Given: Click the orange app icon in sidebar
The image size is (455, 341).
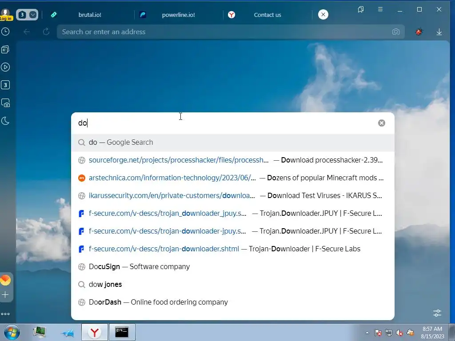Looking at the screenshot, I should click(5, 280).
